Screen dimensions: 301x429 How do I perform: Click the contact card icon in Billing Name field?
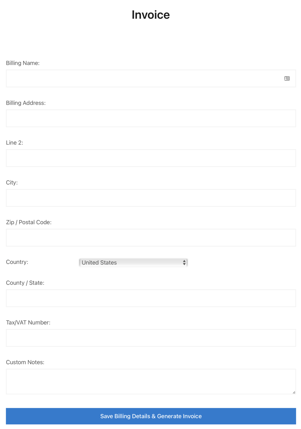click(x=287, y=78)
